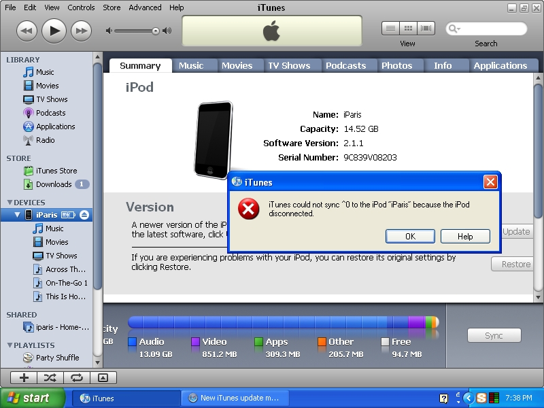Open the Windows start menu

point(32,398)
